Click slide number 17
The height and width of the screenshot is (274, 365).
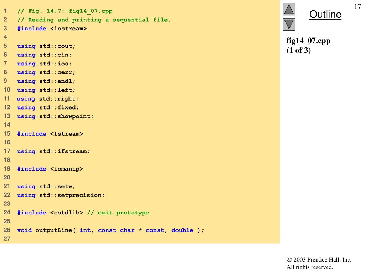358,6
